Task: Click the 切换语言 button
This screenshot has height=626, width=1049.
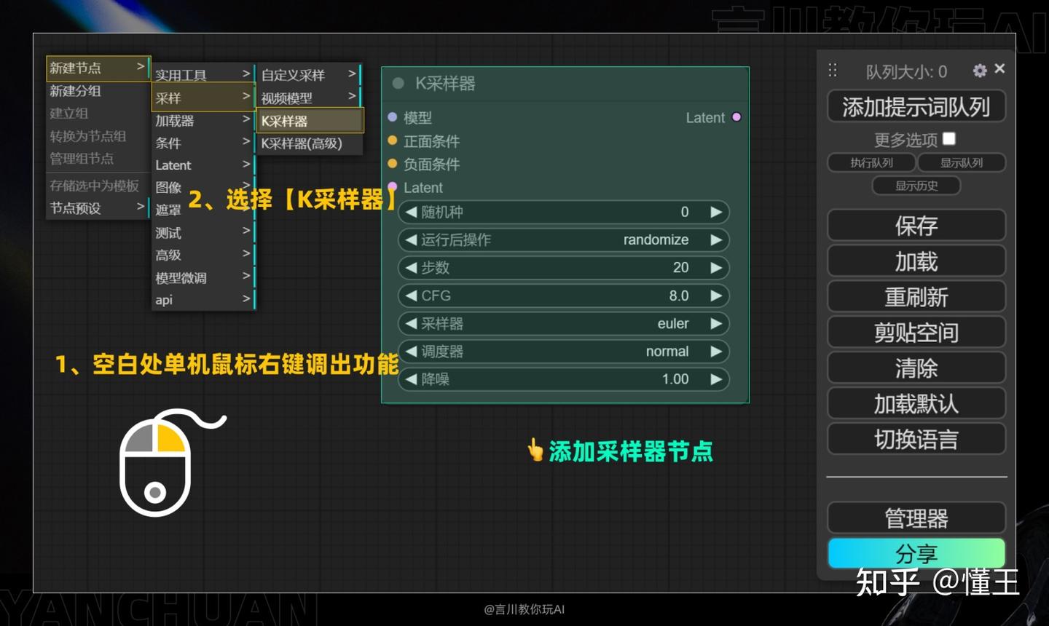Action: tap(916, 440)
